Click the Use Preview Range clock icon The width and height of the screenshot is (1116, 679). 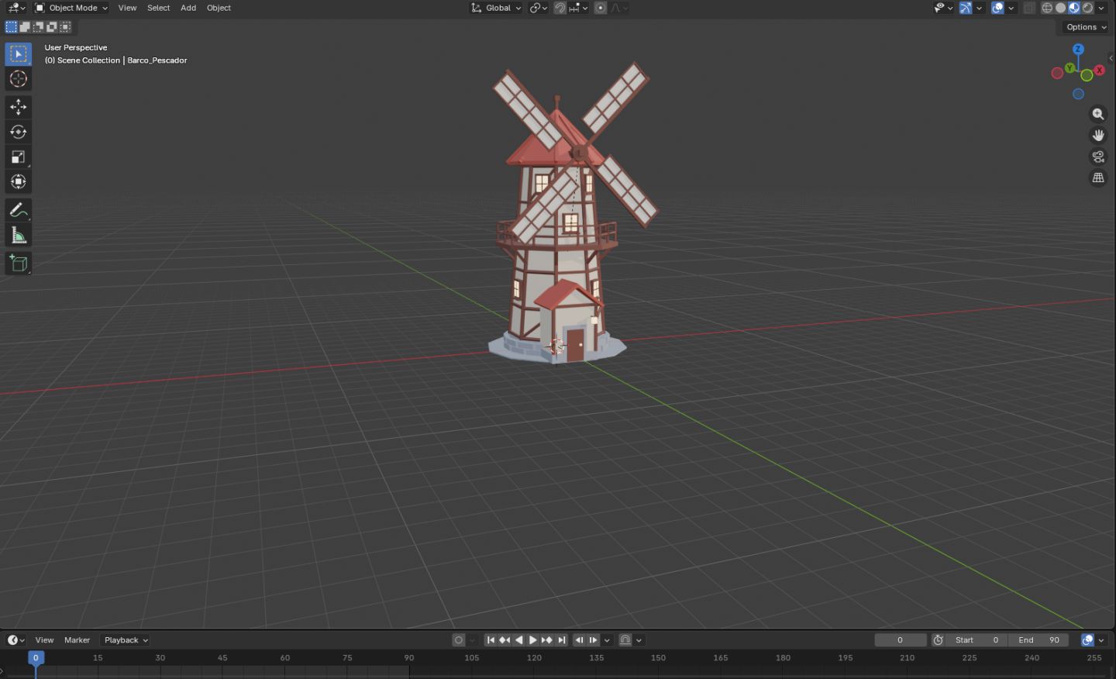pyautogui.click(x=939, y=640)
